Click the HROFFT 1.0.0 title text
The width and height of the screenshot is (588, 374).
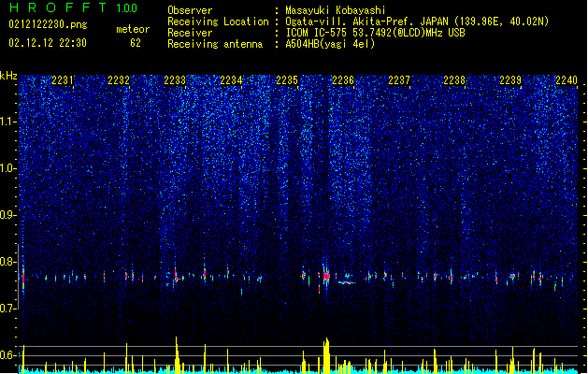[74, 7]
